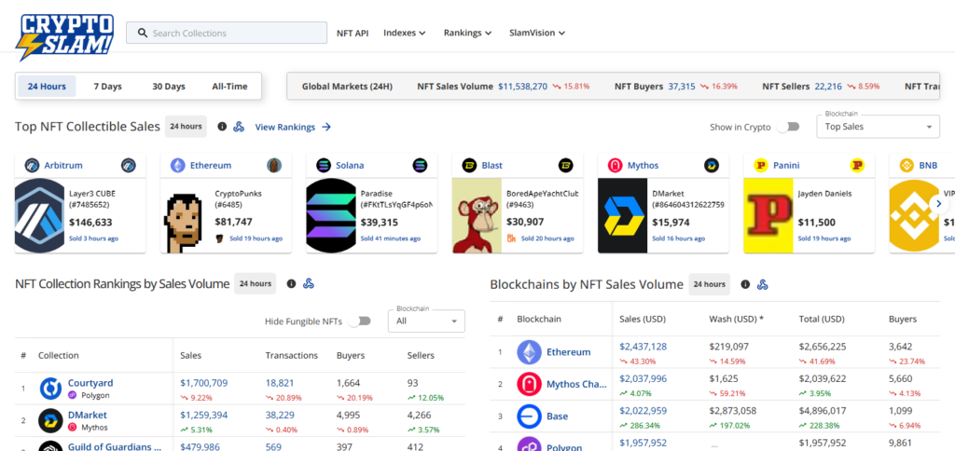Click the Solana label on sales card

pyautogui.click(x=350, y=165)
